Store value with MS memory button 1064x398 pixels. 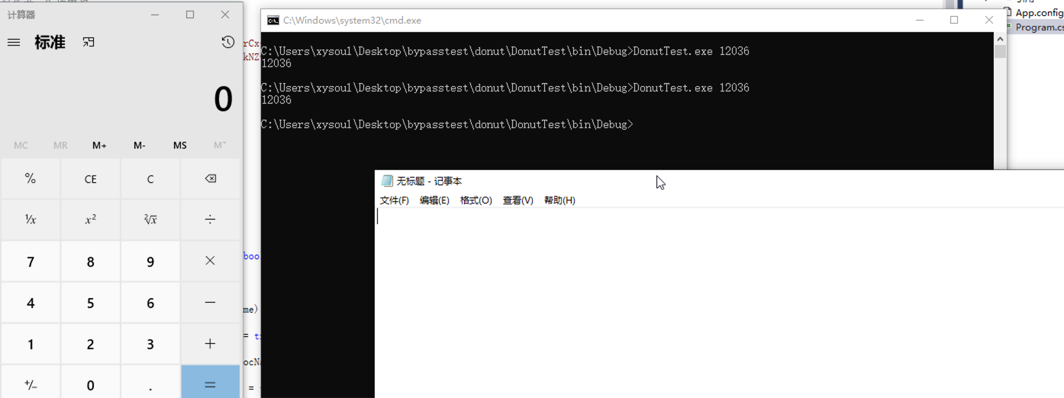click(180, 145)
